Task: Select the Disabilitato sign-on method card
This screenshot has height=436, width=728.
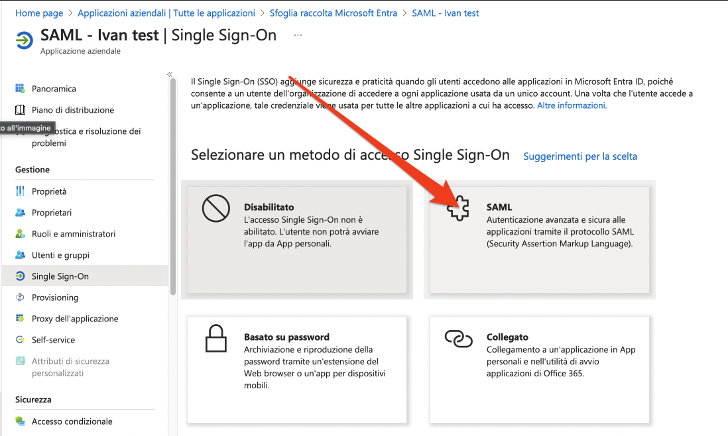Action: pos(296,240)
